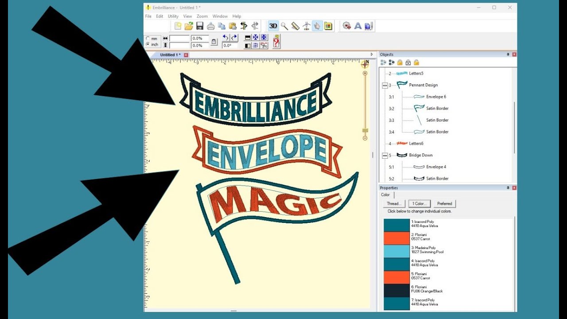Image resolution: width=567 pixels, height=319 pixels.
Task: Open the Edit menu
Action: pos(159,16)
